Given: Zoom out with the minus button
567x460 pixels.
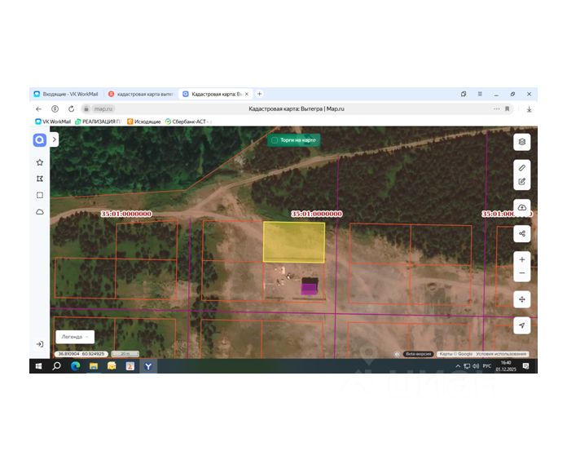Looking at the screenshot, I should pos(522,273).
